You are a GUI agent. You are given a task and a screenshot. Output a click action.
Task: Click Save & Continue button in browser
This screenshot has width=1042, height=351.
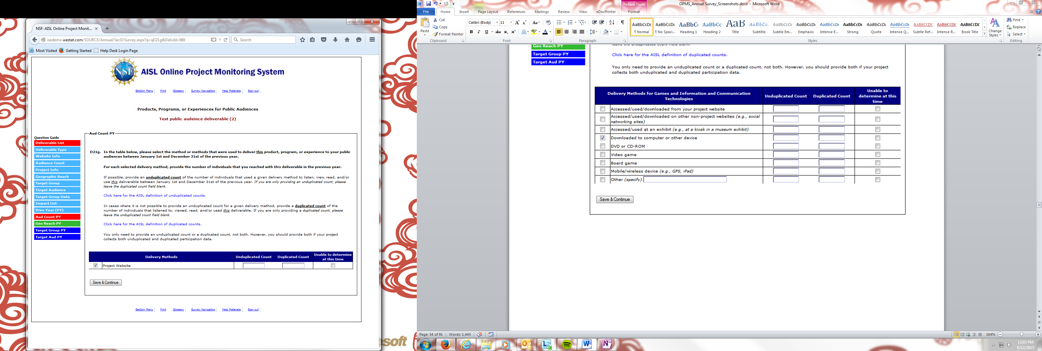tap(106, 283)
